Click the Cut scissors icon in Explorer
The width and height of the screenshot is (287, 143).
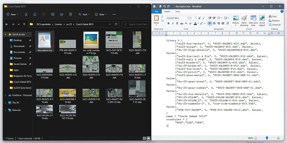[26, 14]
